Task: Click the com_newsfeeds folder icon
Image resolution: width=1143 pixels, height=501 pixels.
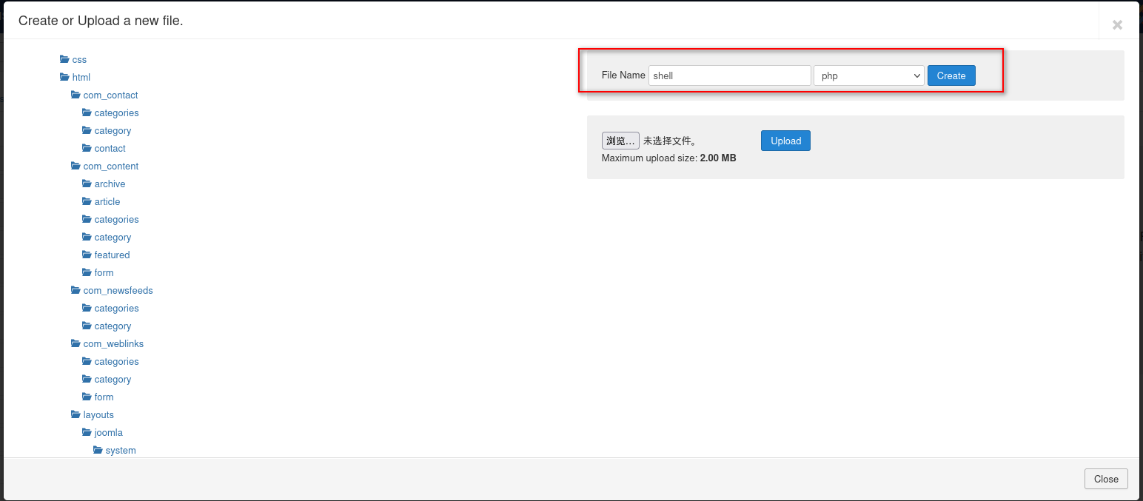Action: point(76,290)
